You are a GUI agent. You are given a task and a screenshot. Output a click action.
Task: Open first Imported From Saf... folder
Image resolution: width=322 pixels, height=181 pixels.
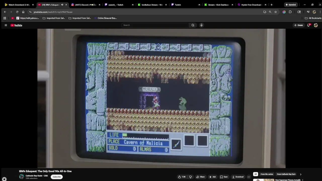coord(54,18)
